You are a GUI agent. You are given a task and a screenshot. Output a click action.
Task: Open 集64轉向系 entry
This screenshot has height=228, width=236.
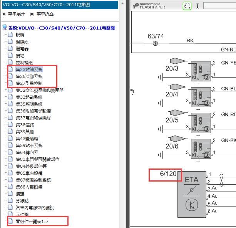click(27, 152)
